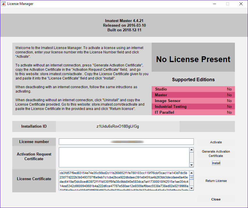Screen dimensions: 248x208
Task: Click Activation Request scrollbar up arrow
Action: (192, 150)
